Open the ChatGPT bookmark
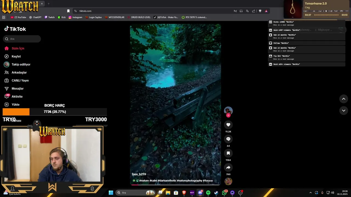This screenshot has width=351, height=197. (35, 17)
